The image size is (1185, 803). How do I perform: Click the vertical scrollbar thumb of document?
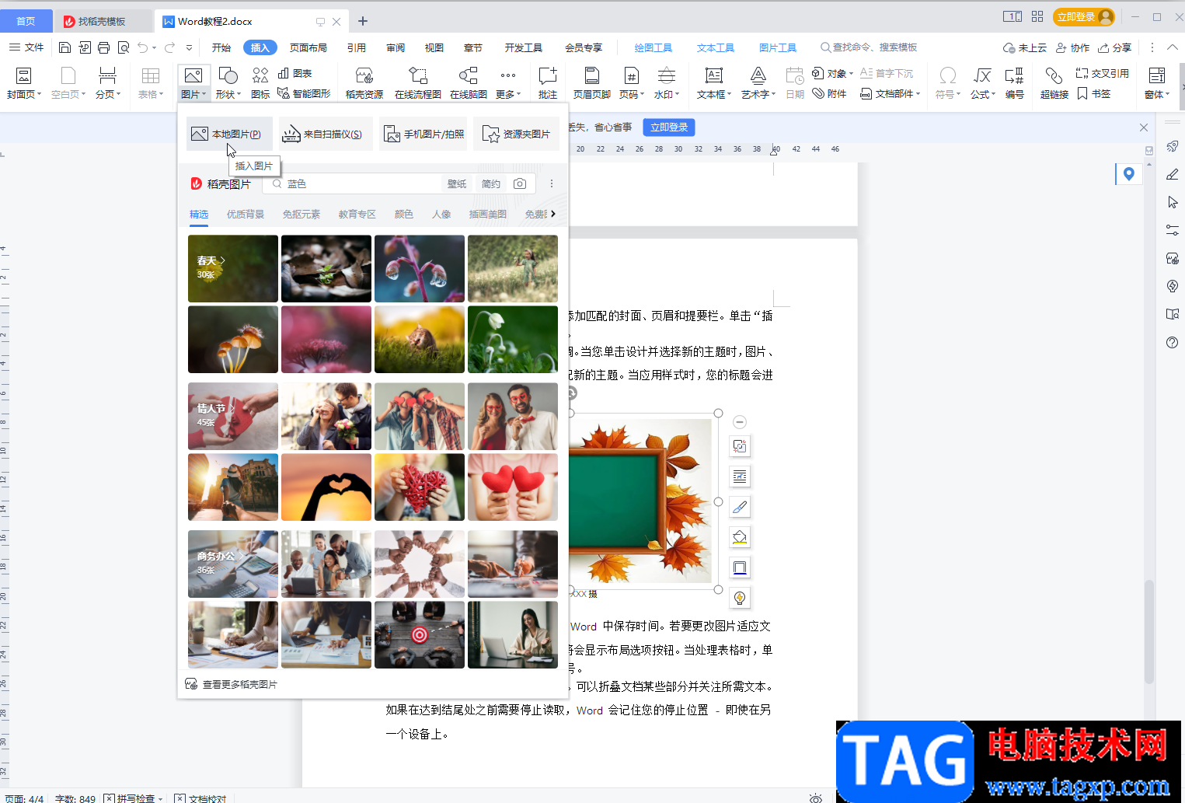(x=1149, y=631)
